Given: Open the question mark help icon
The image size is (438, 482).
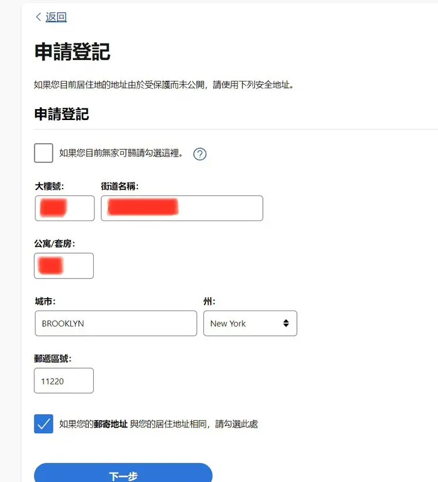Looking at the screenshot, I should (200, 154).
